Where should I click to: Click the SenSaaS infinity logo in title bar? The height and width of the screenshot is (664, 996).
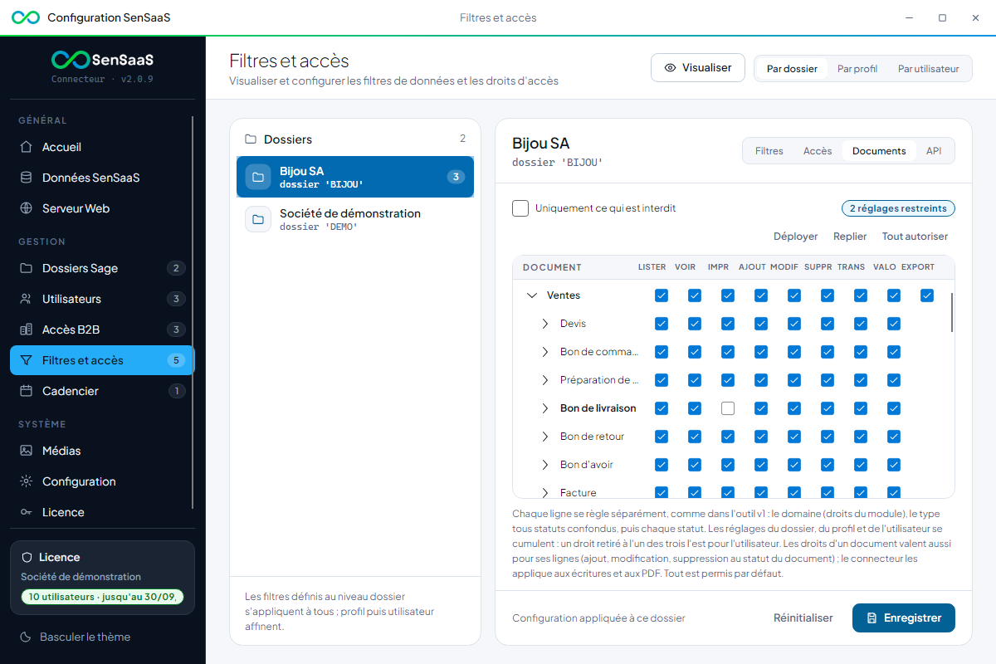tap(26, 17)
